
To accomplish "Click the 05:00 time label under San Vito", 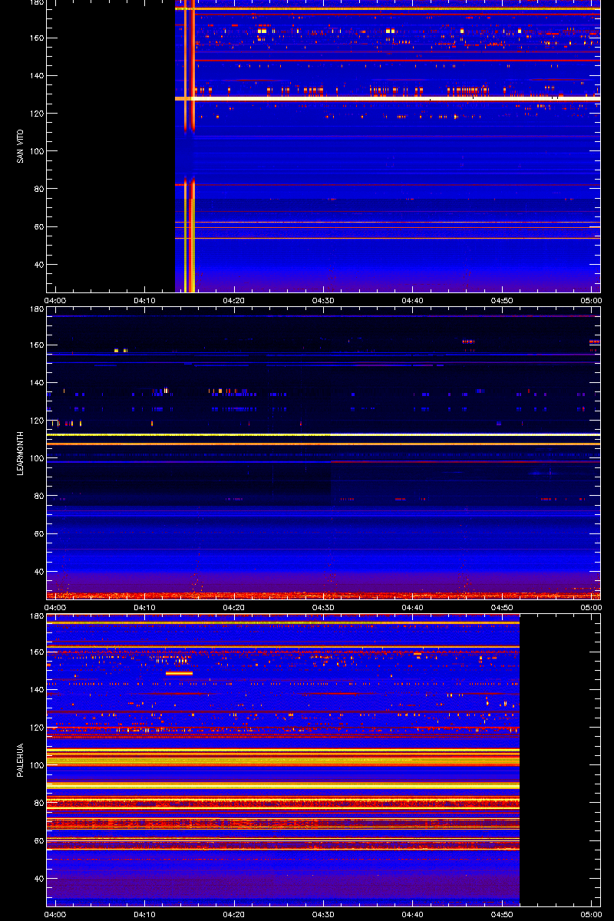I will (591, 301).
